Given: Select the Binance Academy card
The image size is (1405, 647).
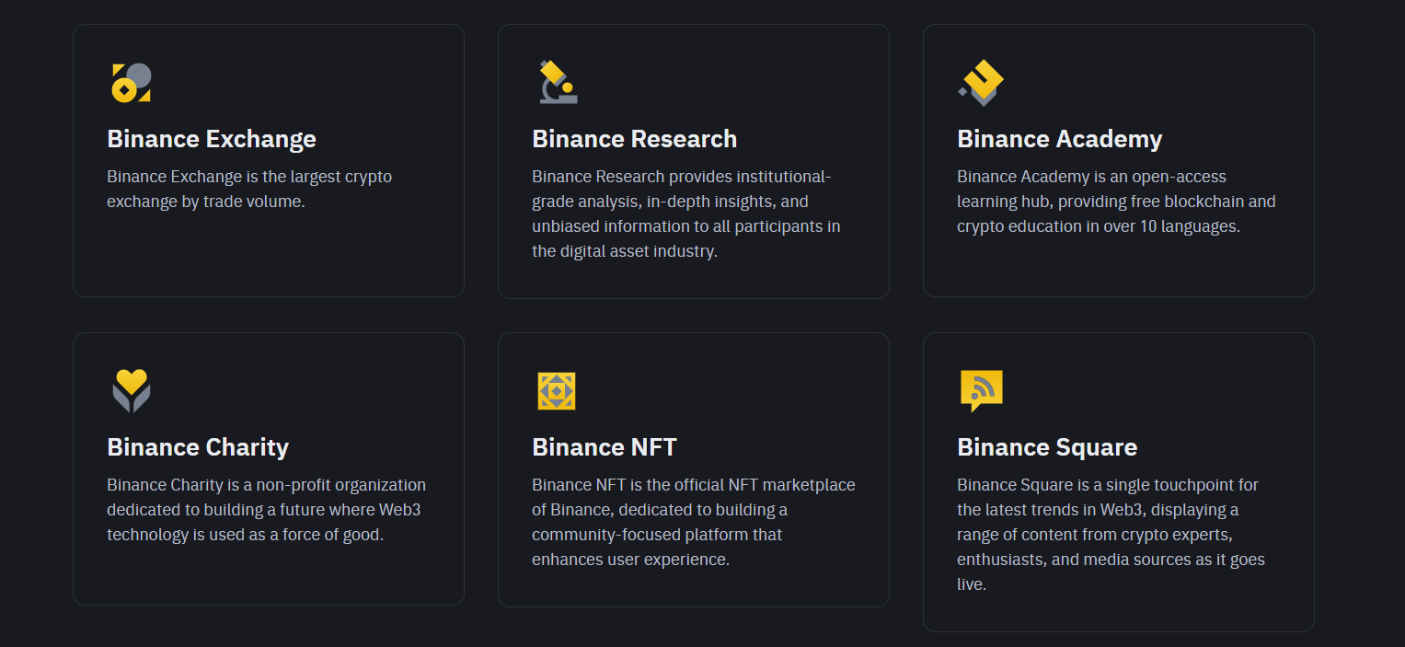Looking at the screenshot, I should (1118, 160).
